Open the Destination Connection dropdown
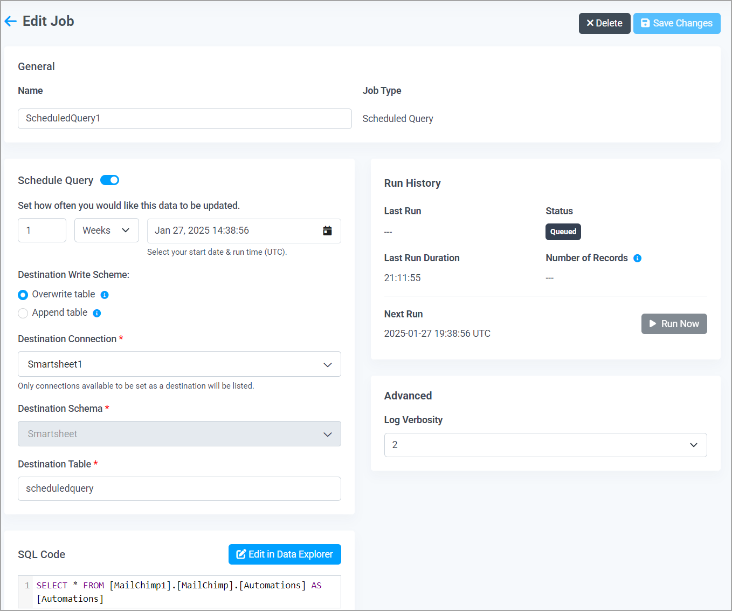The width and height of the screenshot is (732, 611). click(x=179, y=364)
